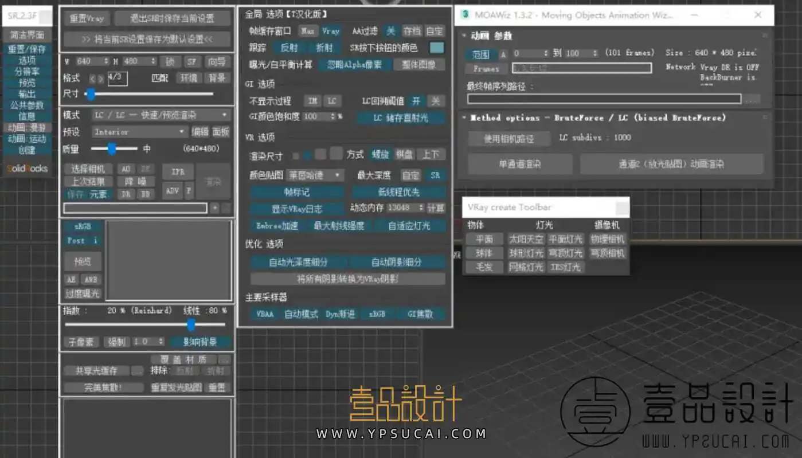802x458 pixels.
Task: Click the height 480 spinner arrows
Action: click(153, 61)
